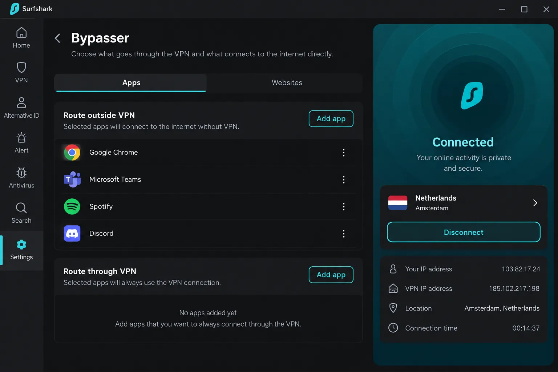Click the connection time 00:14:37
Image resolution: width=558 pixels, height=372 pixels.
(526, 328)
